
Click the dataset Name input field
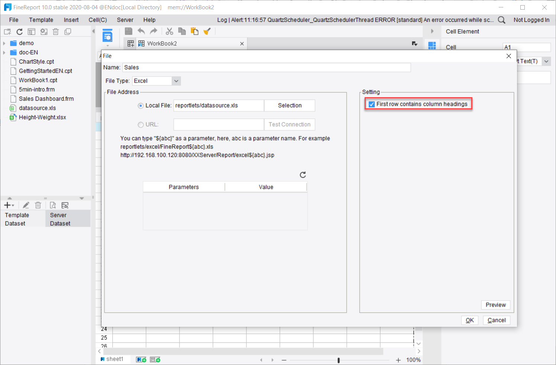267,68
